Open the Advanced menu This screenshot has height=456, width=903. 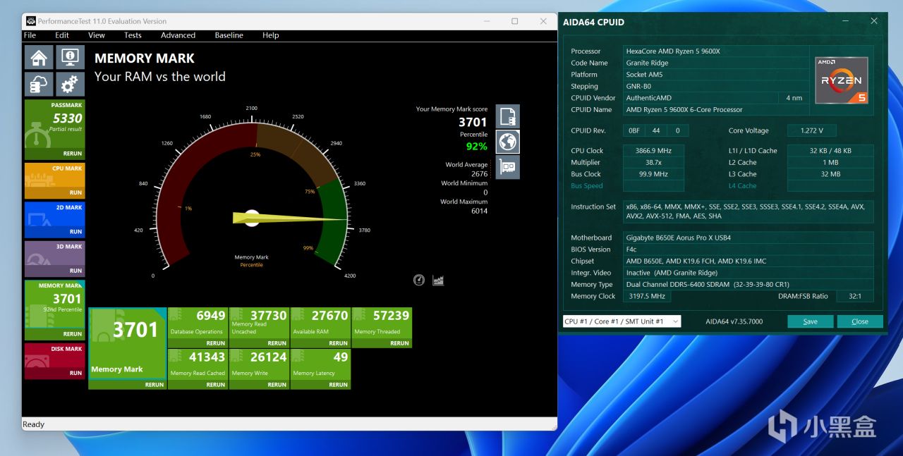click(178, 35)
